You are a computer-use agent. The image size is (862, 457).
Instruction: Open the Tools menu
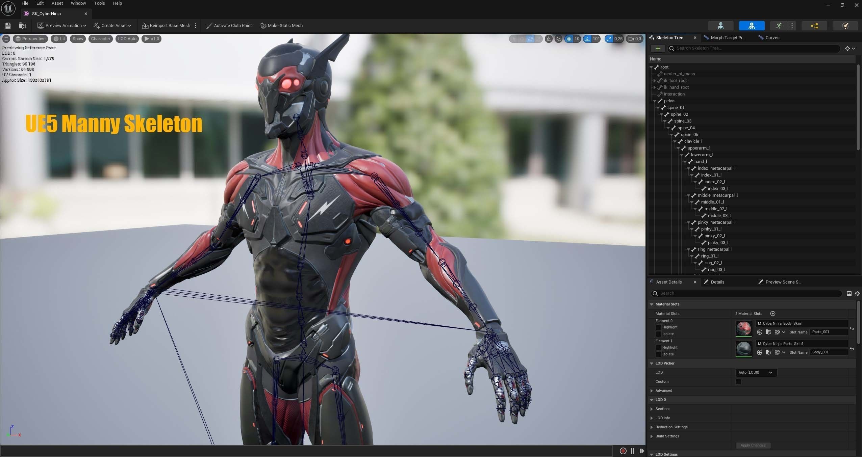pyautogui.click(x=99, y=3)
